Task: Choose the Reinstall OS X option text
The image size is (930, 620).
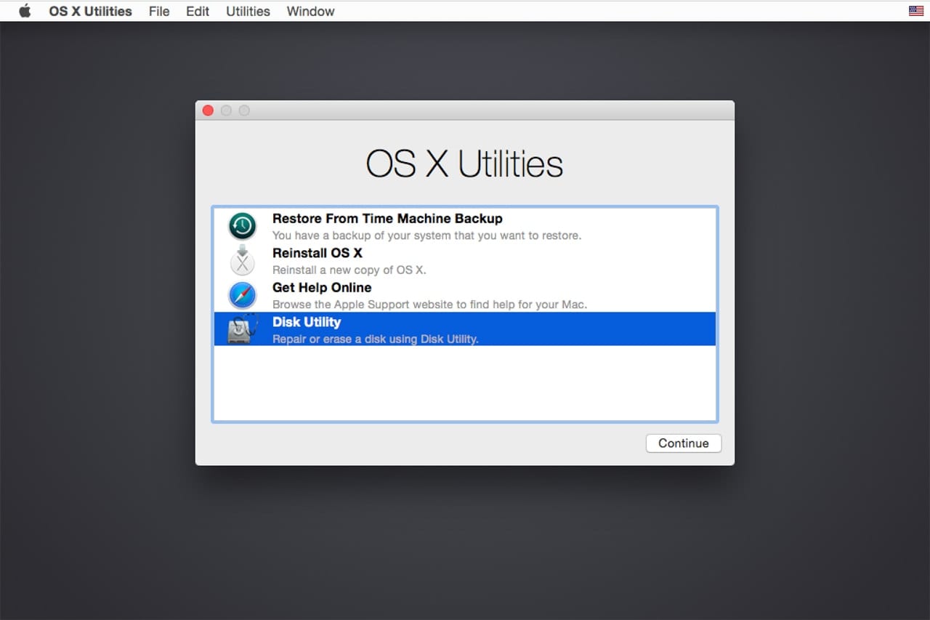Action: 317,253
